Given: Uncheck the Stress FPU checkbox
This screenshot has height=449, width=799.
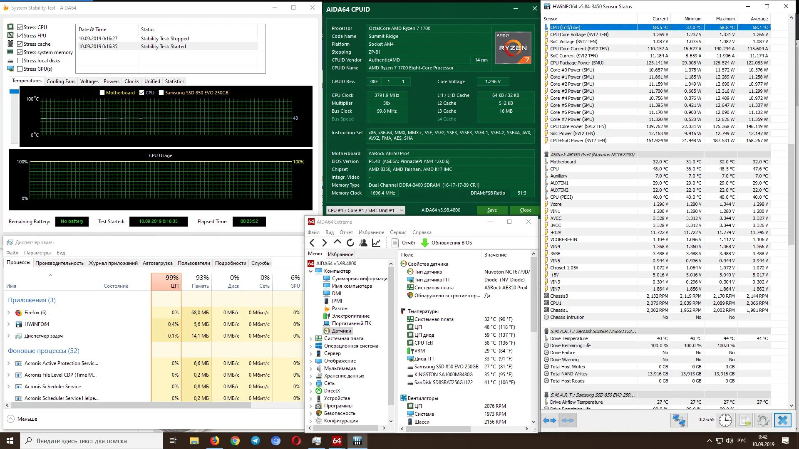Looking at the screenshot, I should [x=20, y=35].
